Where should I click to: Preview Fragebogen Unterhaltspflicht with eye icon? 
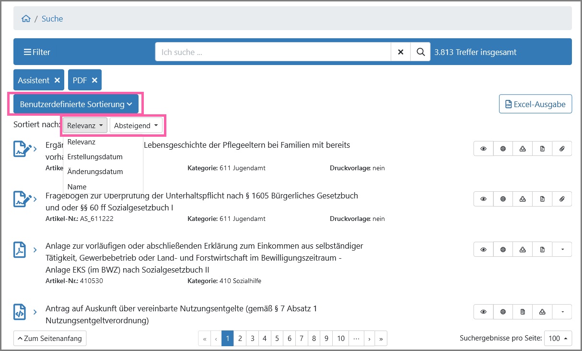click(x=483, y=199)
